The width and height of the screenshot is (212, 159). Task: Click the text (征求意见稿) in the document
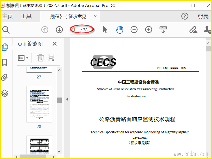[139, 143]
